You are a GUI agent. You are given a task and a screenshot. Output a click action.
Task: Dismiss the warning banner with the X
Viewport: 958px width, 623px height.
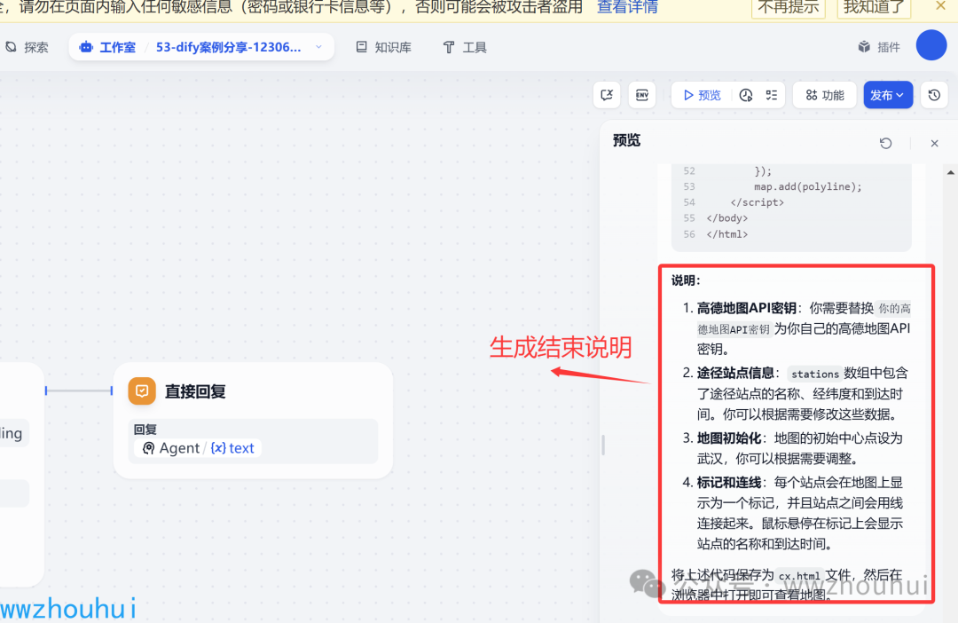[x=940, y=6]
